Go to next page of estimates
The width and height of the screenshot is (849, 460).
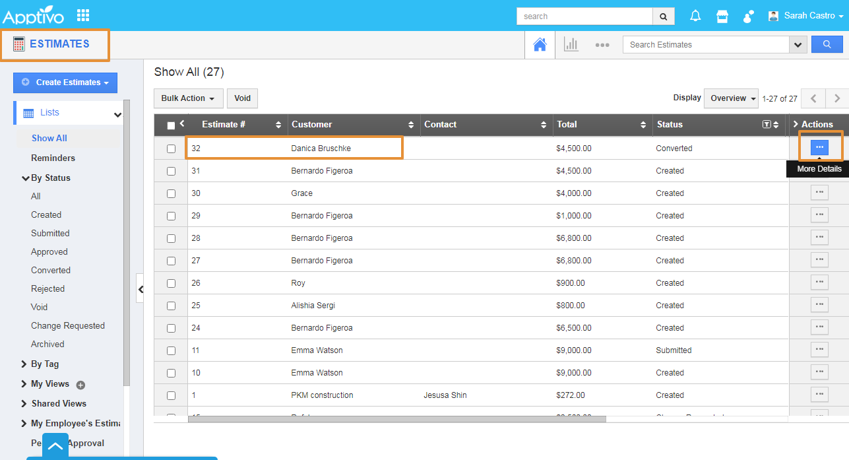tap(837, 98)
